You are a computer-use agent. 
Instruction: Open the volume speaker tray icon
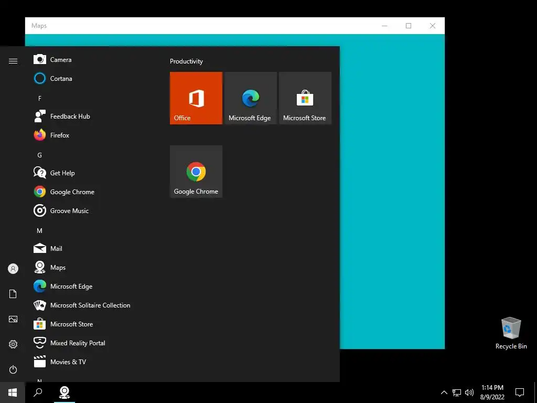[469, 393]
